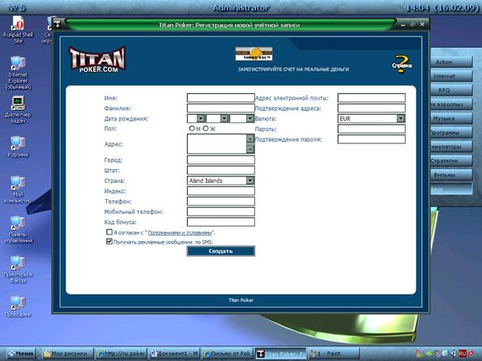Click the Штат state field
Screen dimensions: 482x361
[220, 170]
